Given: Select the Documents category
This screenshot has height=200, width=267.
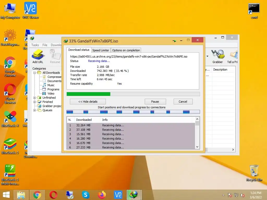Looking at the screenshot, I should (x=52, y=81).
